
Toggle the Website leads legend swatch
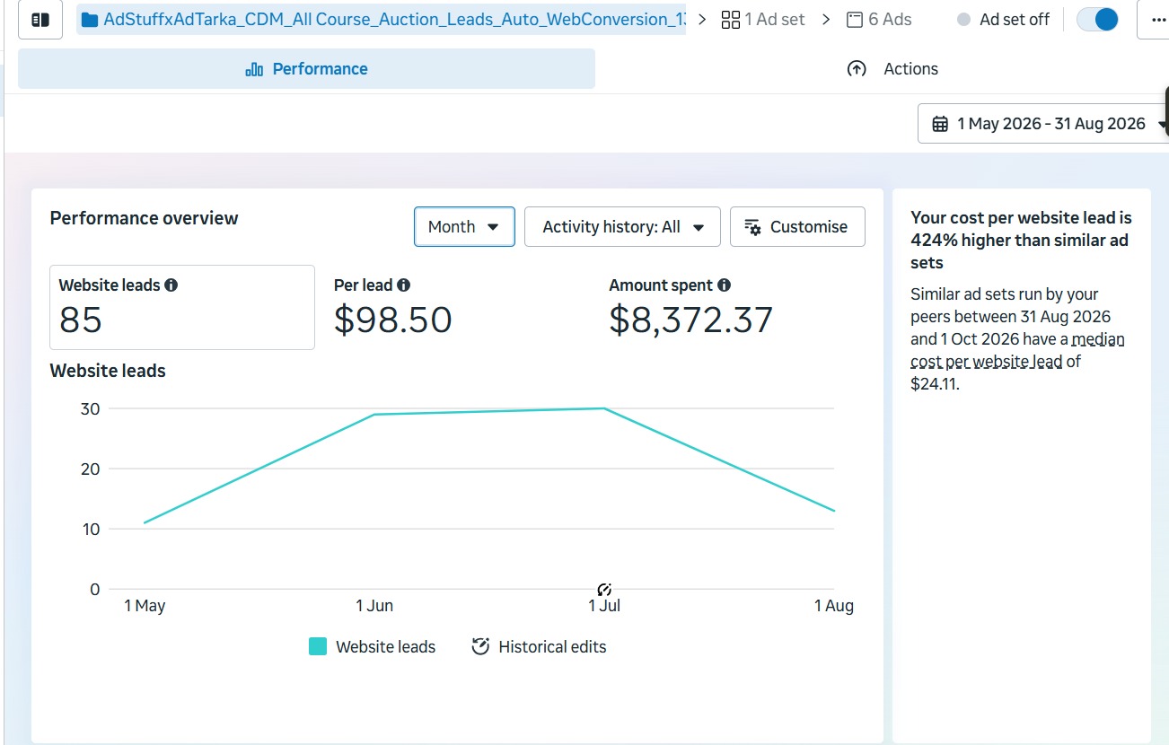pyautogui.click(x=318, y=646)
